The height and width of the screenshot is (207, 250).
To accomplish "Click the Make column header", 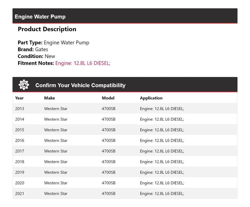I will pos(49,98).
